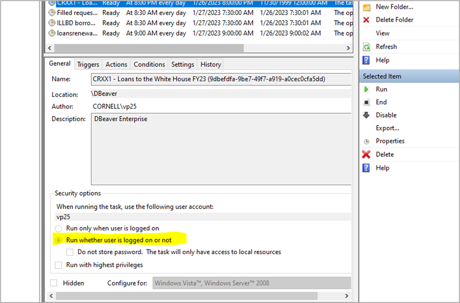Image resolution: width=460 pixels, height=303 pixels.
Task: Click New Folder... action
Action: pos(394,7)
